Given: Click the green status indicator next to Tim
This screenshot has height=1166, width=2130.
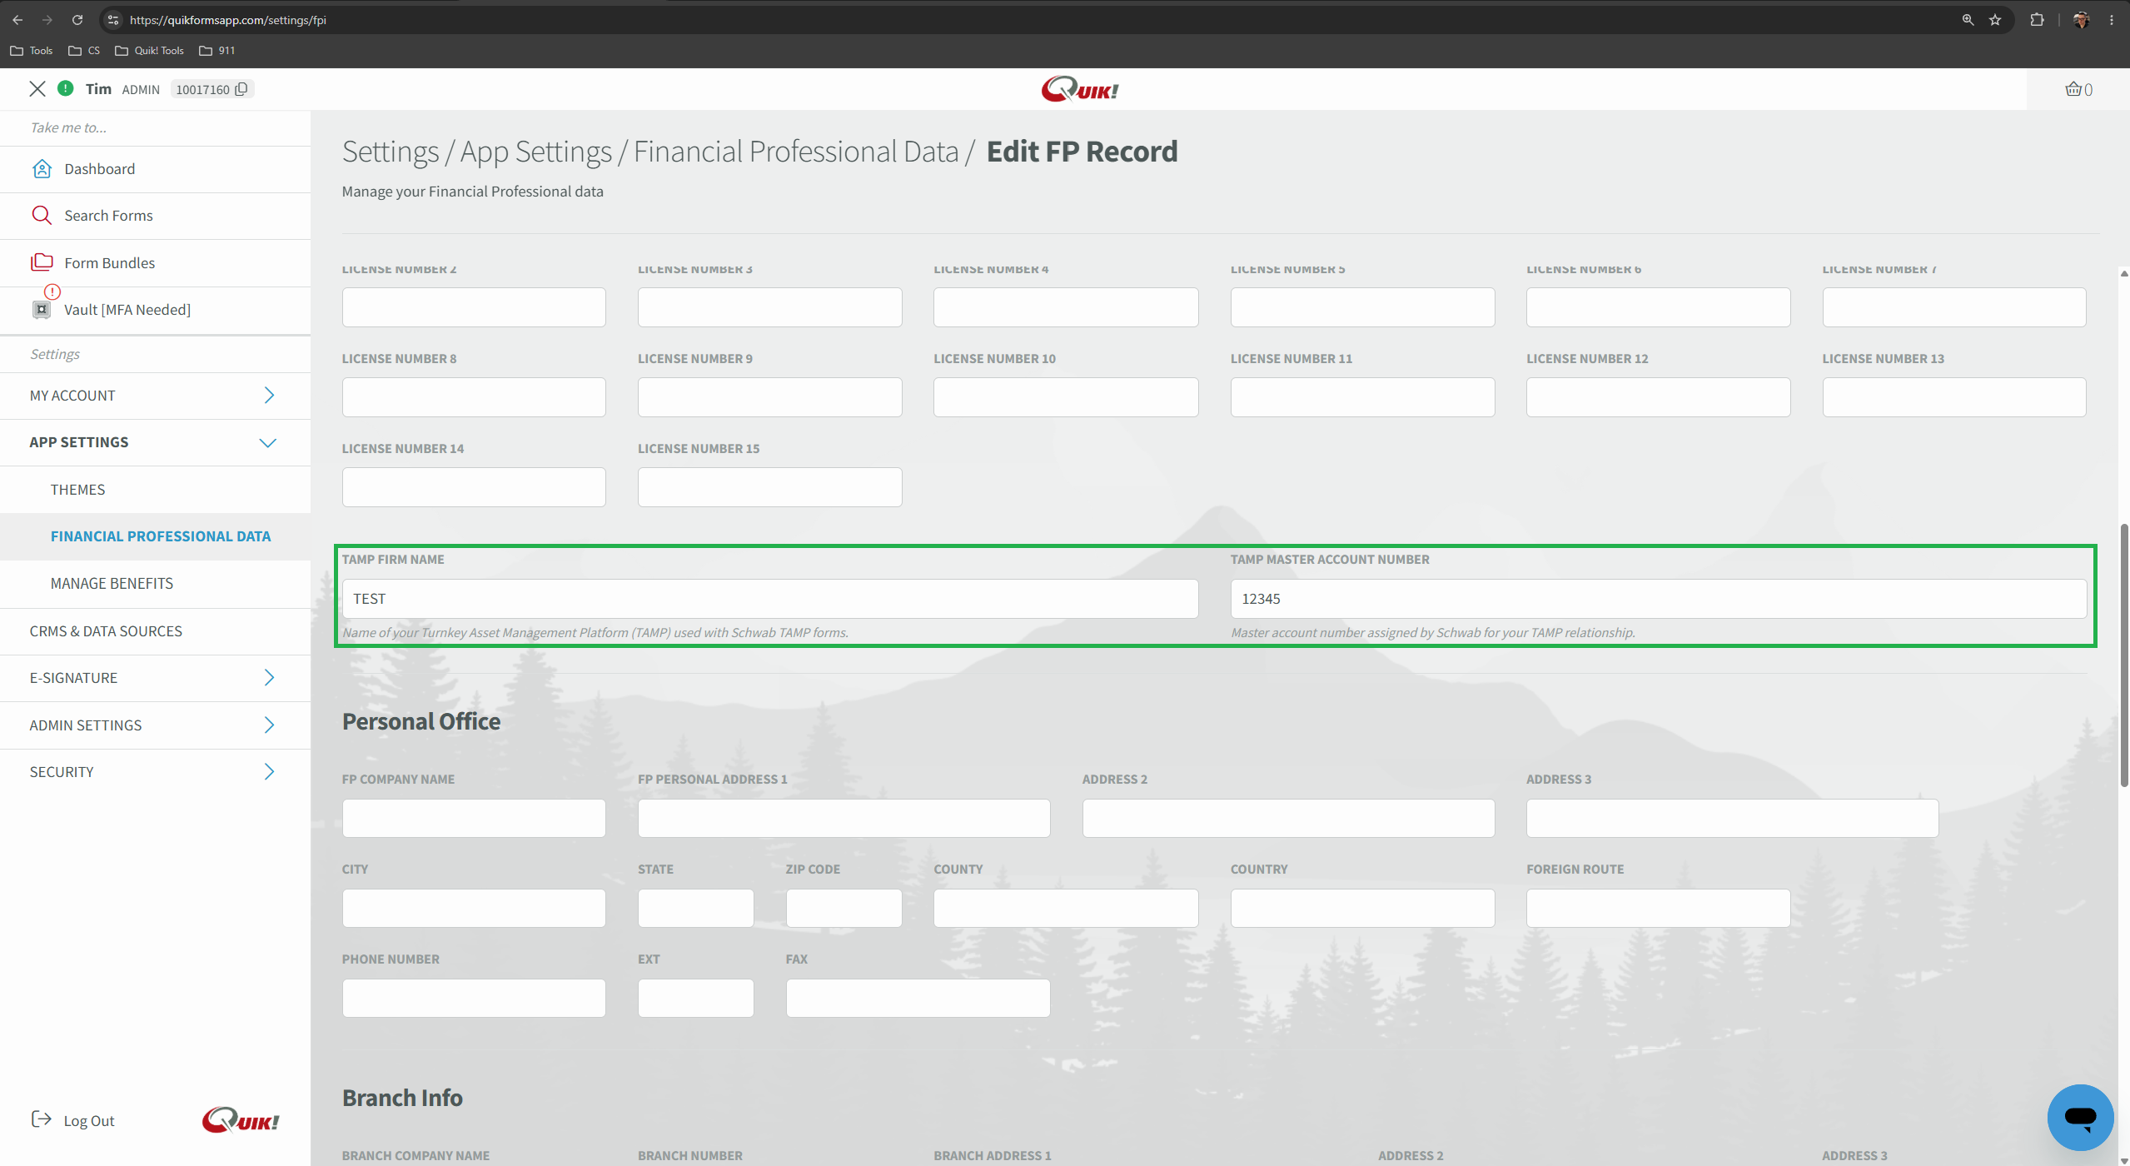Looking at the screenshot, I should click(x=66, y=88).
